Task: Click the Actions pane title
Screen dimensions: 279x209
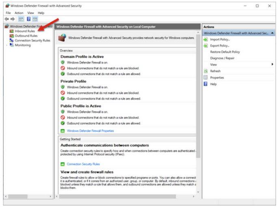Action: click(209, 27)
